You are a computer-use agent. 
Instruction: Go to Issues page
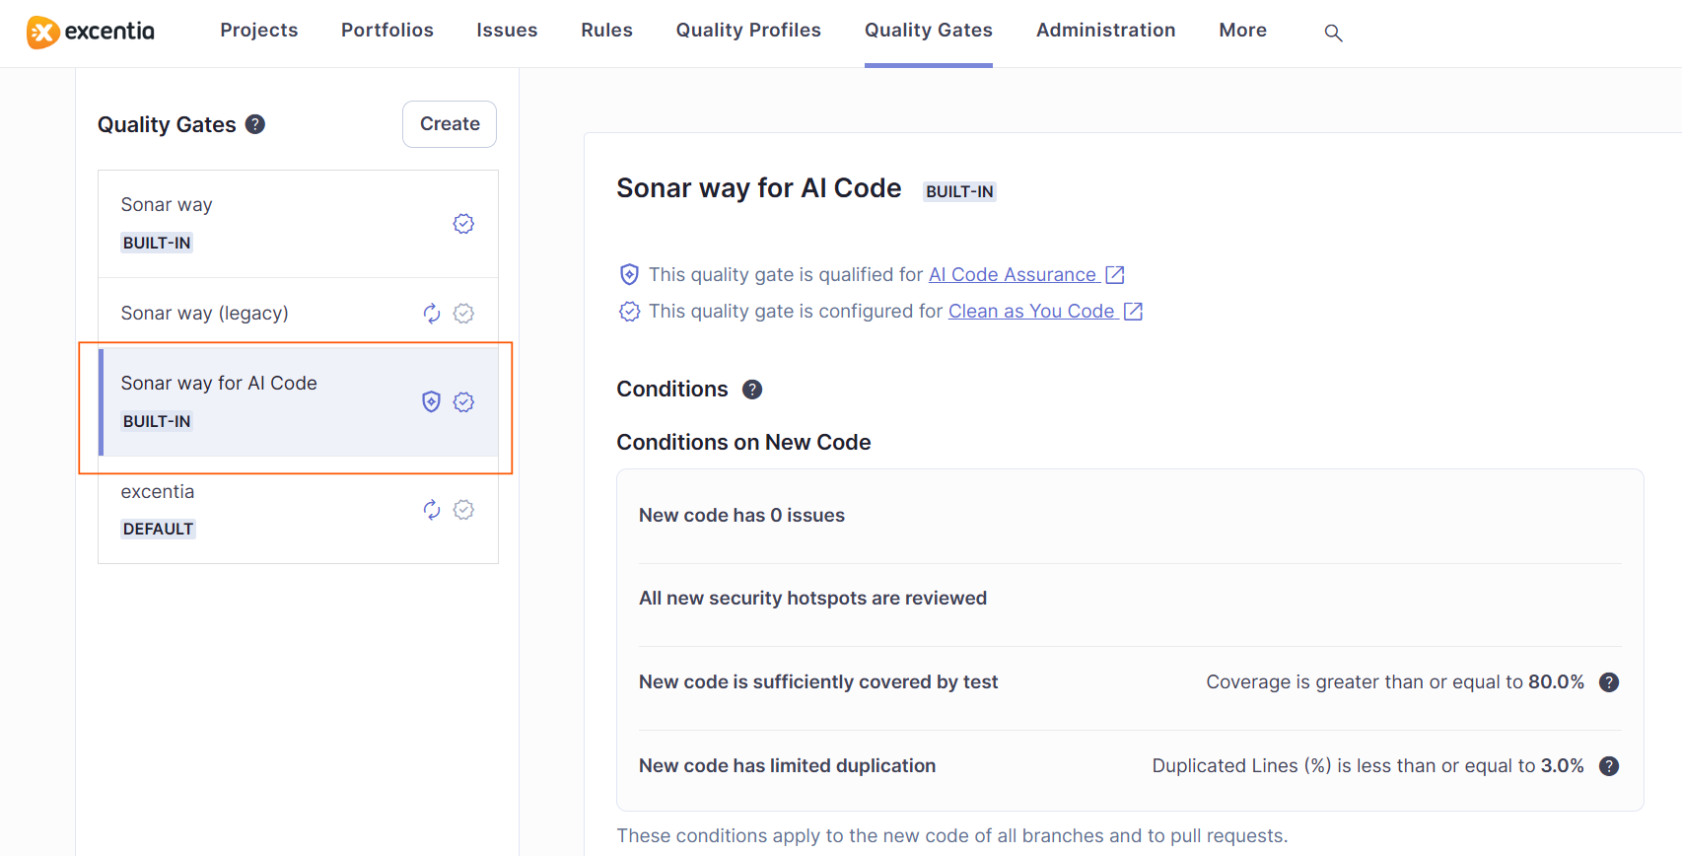507,31
